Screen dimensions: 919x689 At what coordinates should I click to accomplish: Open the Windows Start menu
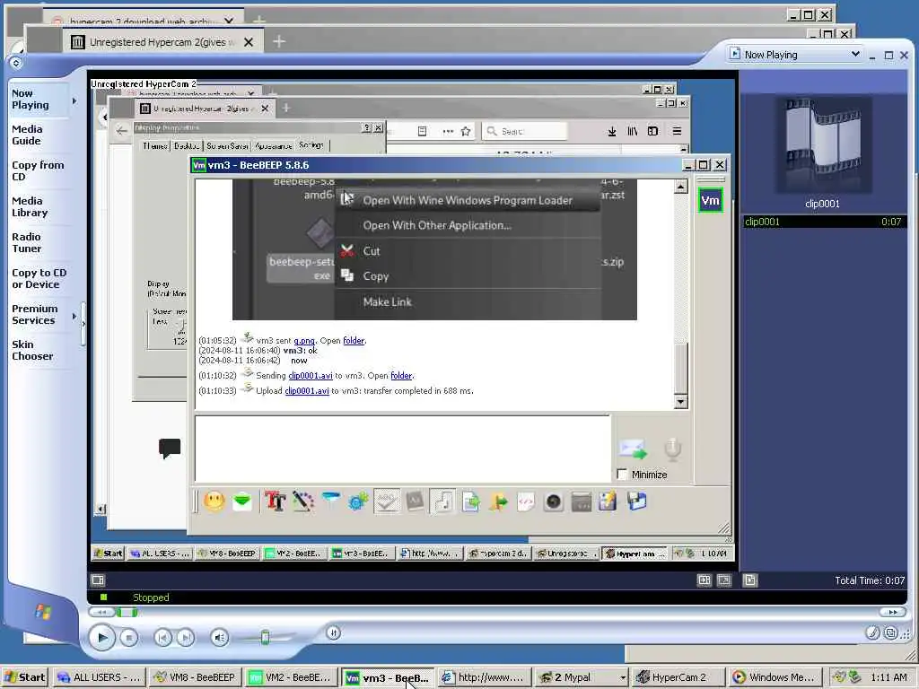pos(25,677)
